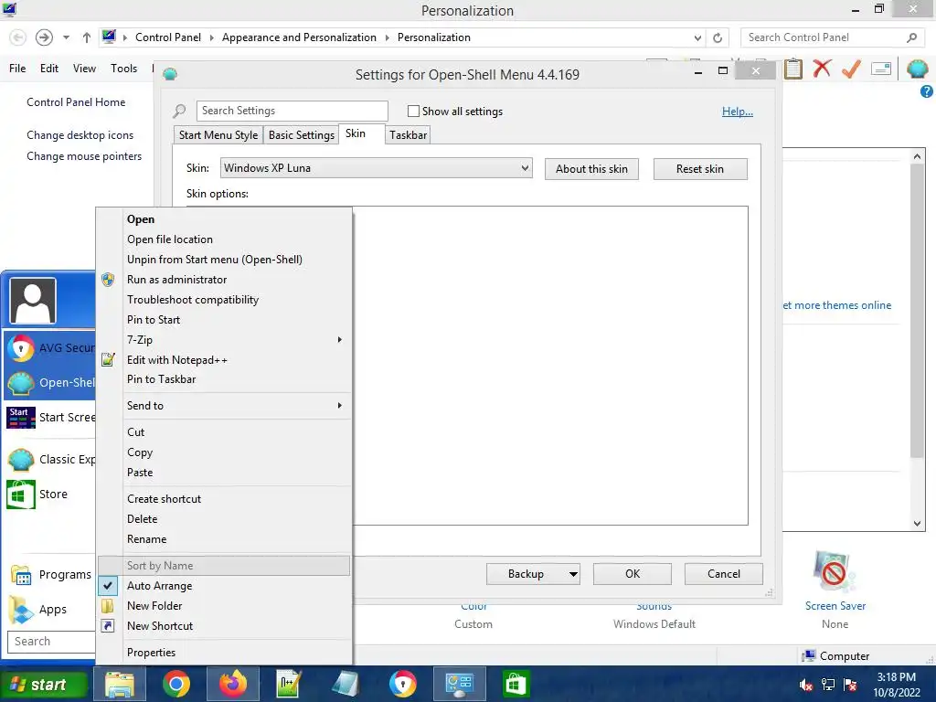936x702 pixels.
Task: Click the Search Settings input field
Action: [292, 111]
